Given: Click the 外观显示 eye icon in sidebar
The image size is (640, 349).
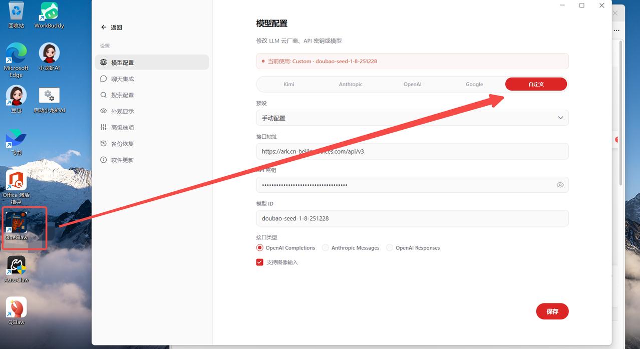Looking at the screenshot, I should point(103,111).
